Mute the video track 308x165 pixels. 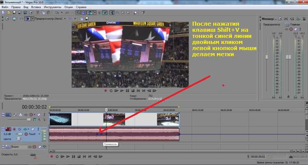pyautogui.click(x=39, y=115)
